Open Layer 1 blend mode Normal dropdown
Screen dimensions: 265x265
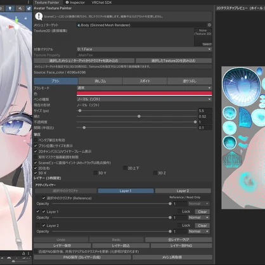[198, 217]
